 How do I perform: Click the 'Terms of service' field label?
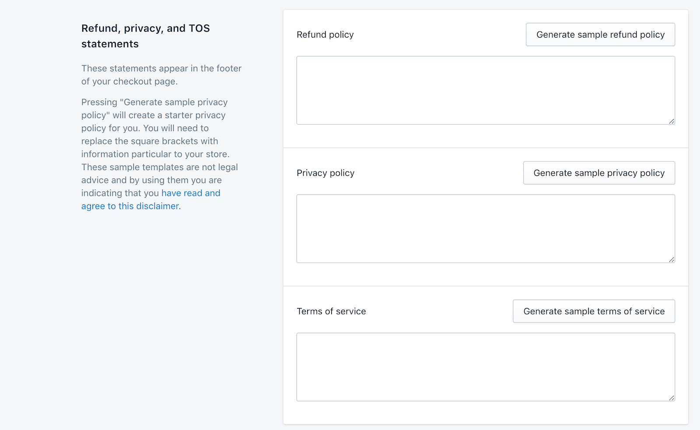tap(331, 311)
